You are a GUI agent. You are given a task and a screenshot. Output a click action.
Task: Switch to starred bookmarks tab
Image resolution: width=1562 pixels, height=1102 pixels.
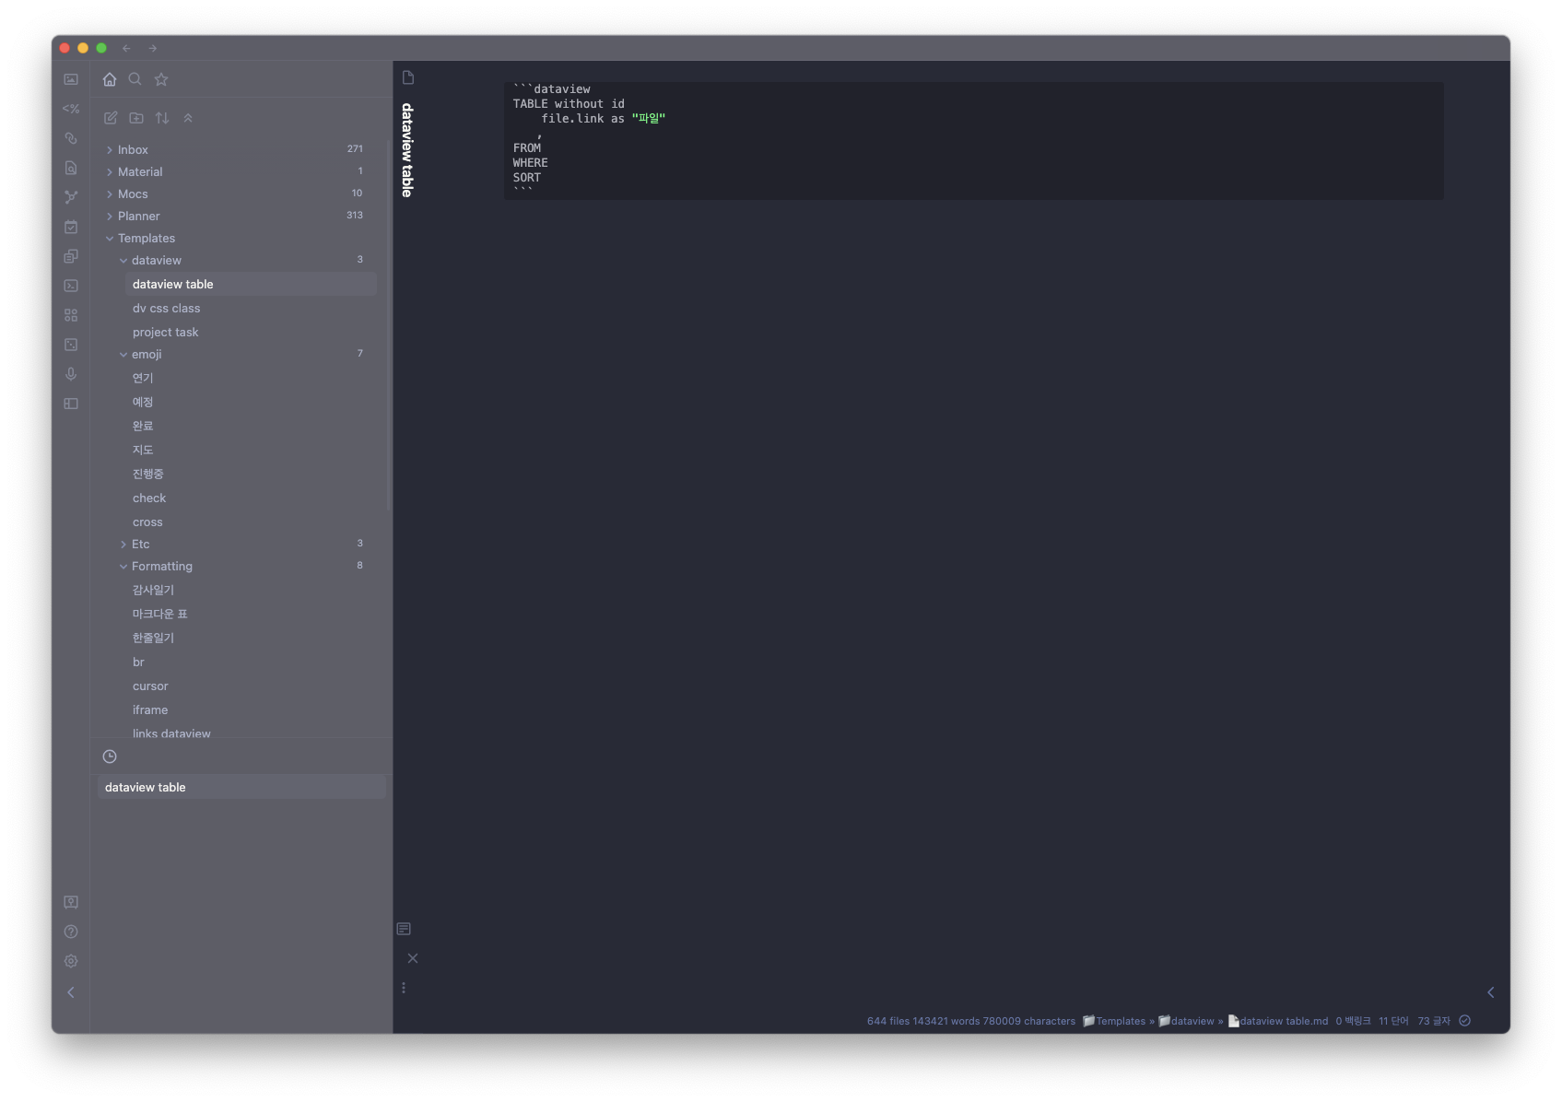[161, 79]
